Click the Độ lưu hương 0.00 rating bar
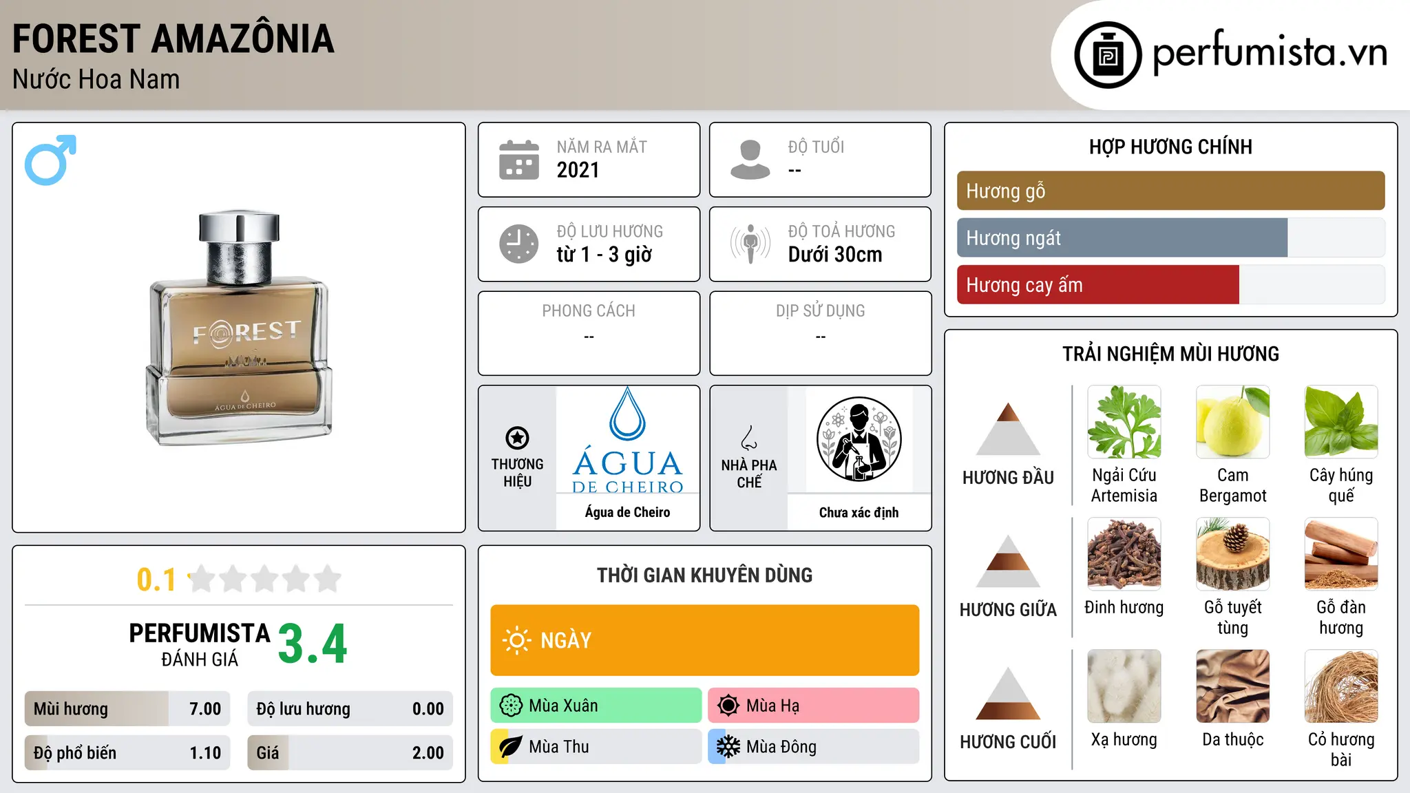This screenshot has height=793, width=1410. (350, 708)
